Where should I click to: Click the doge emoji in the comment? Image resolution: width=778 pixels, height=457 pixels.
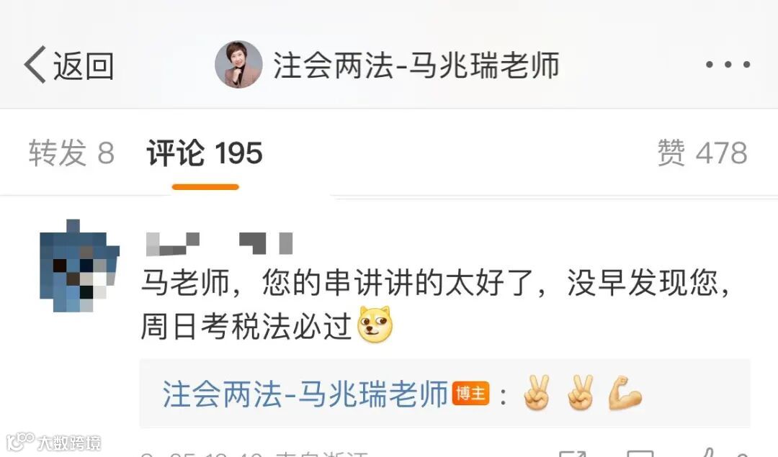pyautogui.click(x=375, y=325)
